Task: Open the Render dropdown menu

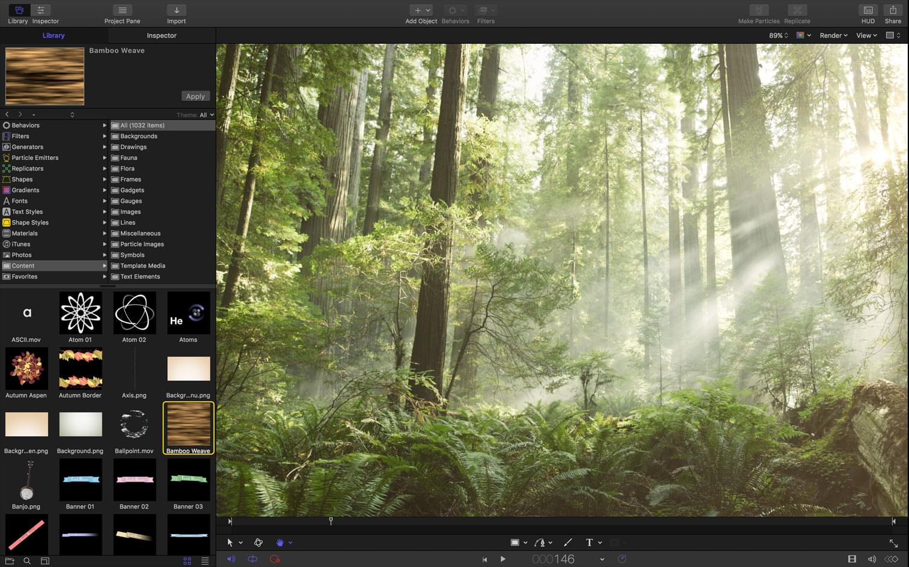Action: click(x=833, y=35)
